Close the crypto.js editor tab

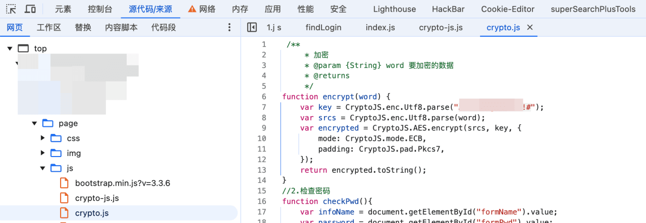click(530, 27)
